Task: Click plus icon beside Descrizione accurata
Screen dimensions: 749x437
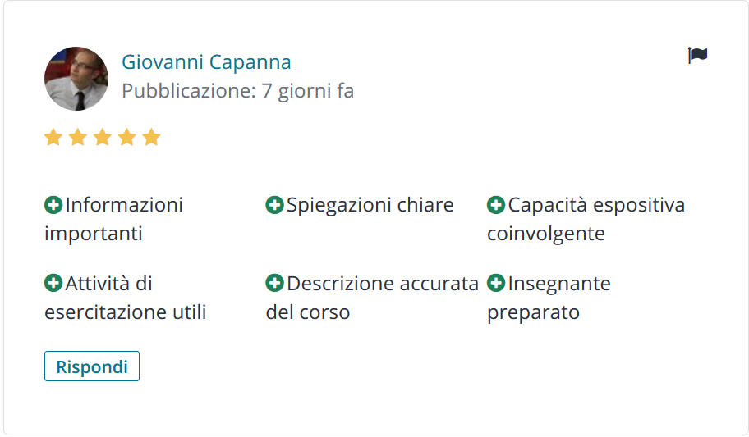Action: (x=274, y=283)
